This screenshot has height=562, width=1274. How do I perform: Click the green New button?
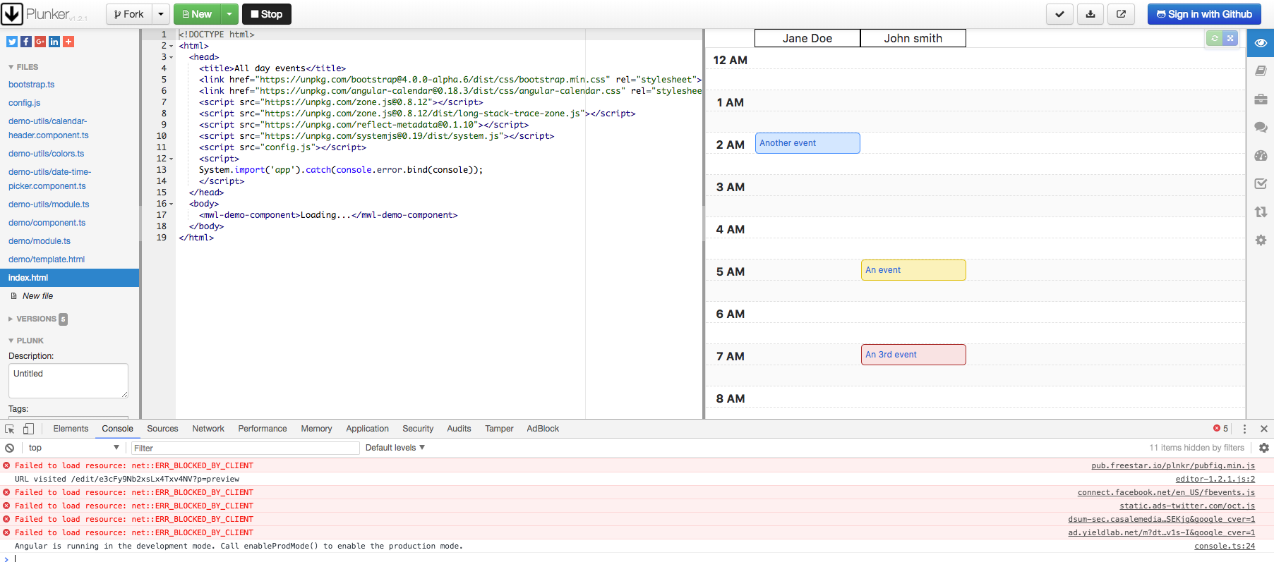click(197, 14)
